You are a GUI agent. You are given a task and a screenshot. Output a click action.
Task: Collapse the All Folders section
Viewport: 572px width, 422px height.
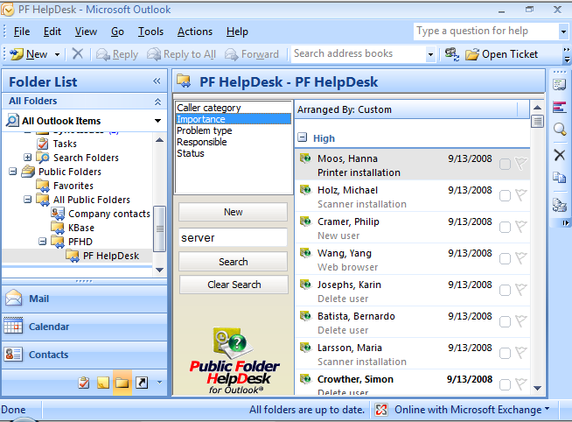coord(157,102)
